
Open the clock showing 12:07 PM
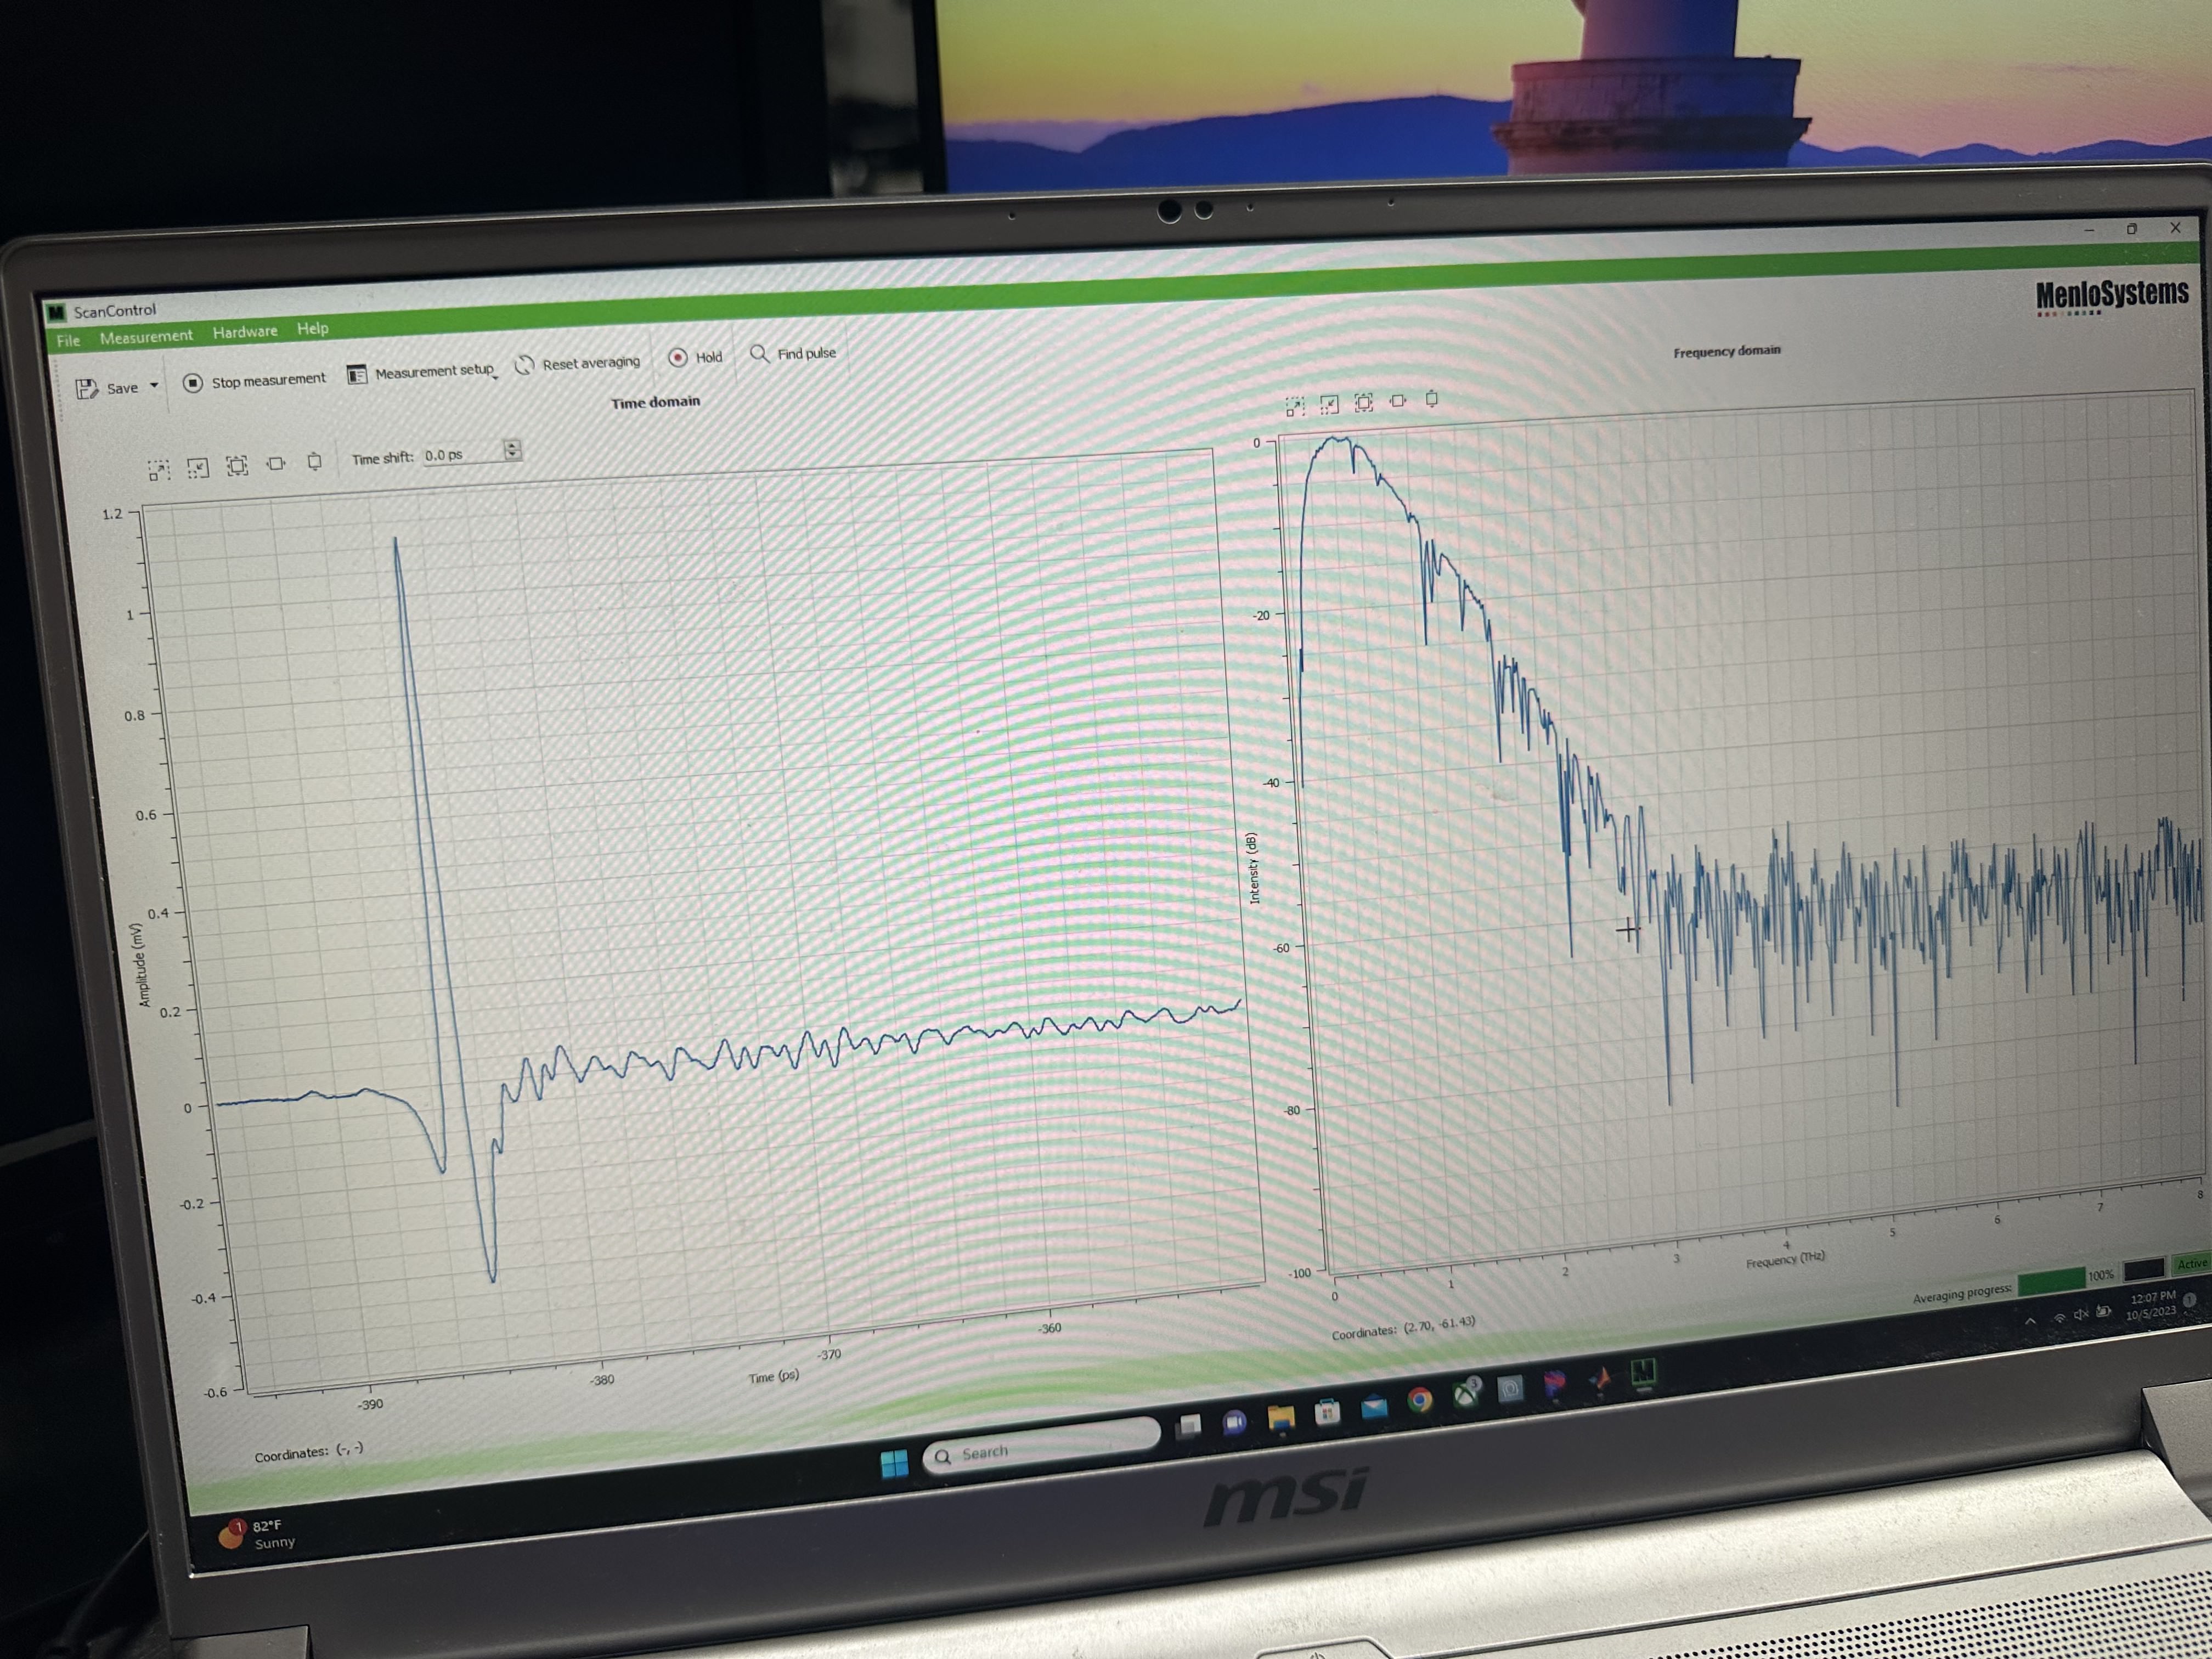[2151, 1305]
